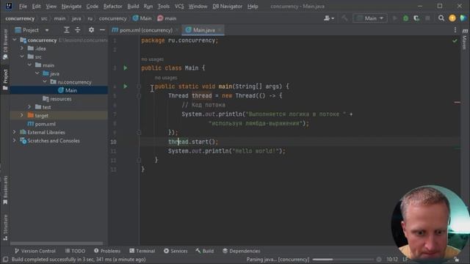Open the DB Navigator menu
470x264 pixels.
click(227, 7)
